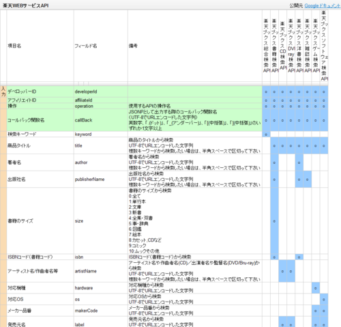Click the 楽天ブックスCD検索API column header

pyautogui.click(x=282, y=46)
